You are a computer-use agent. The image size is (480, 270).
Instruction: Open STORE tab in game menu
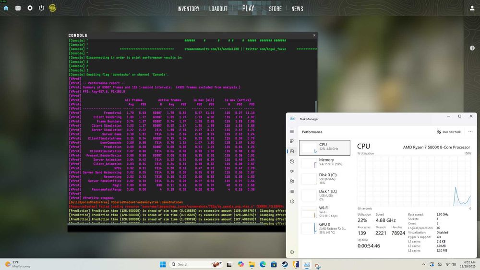click(275, 9)
